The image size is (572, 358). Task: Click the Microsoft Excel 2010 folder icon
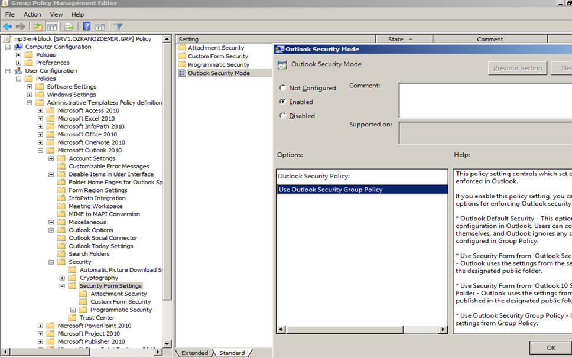coord(51,119)
